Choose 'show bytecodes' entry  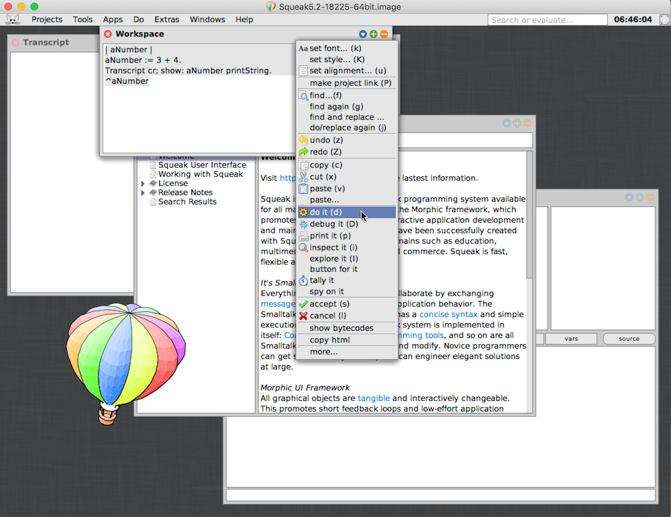point(346,328)
